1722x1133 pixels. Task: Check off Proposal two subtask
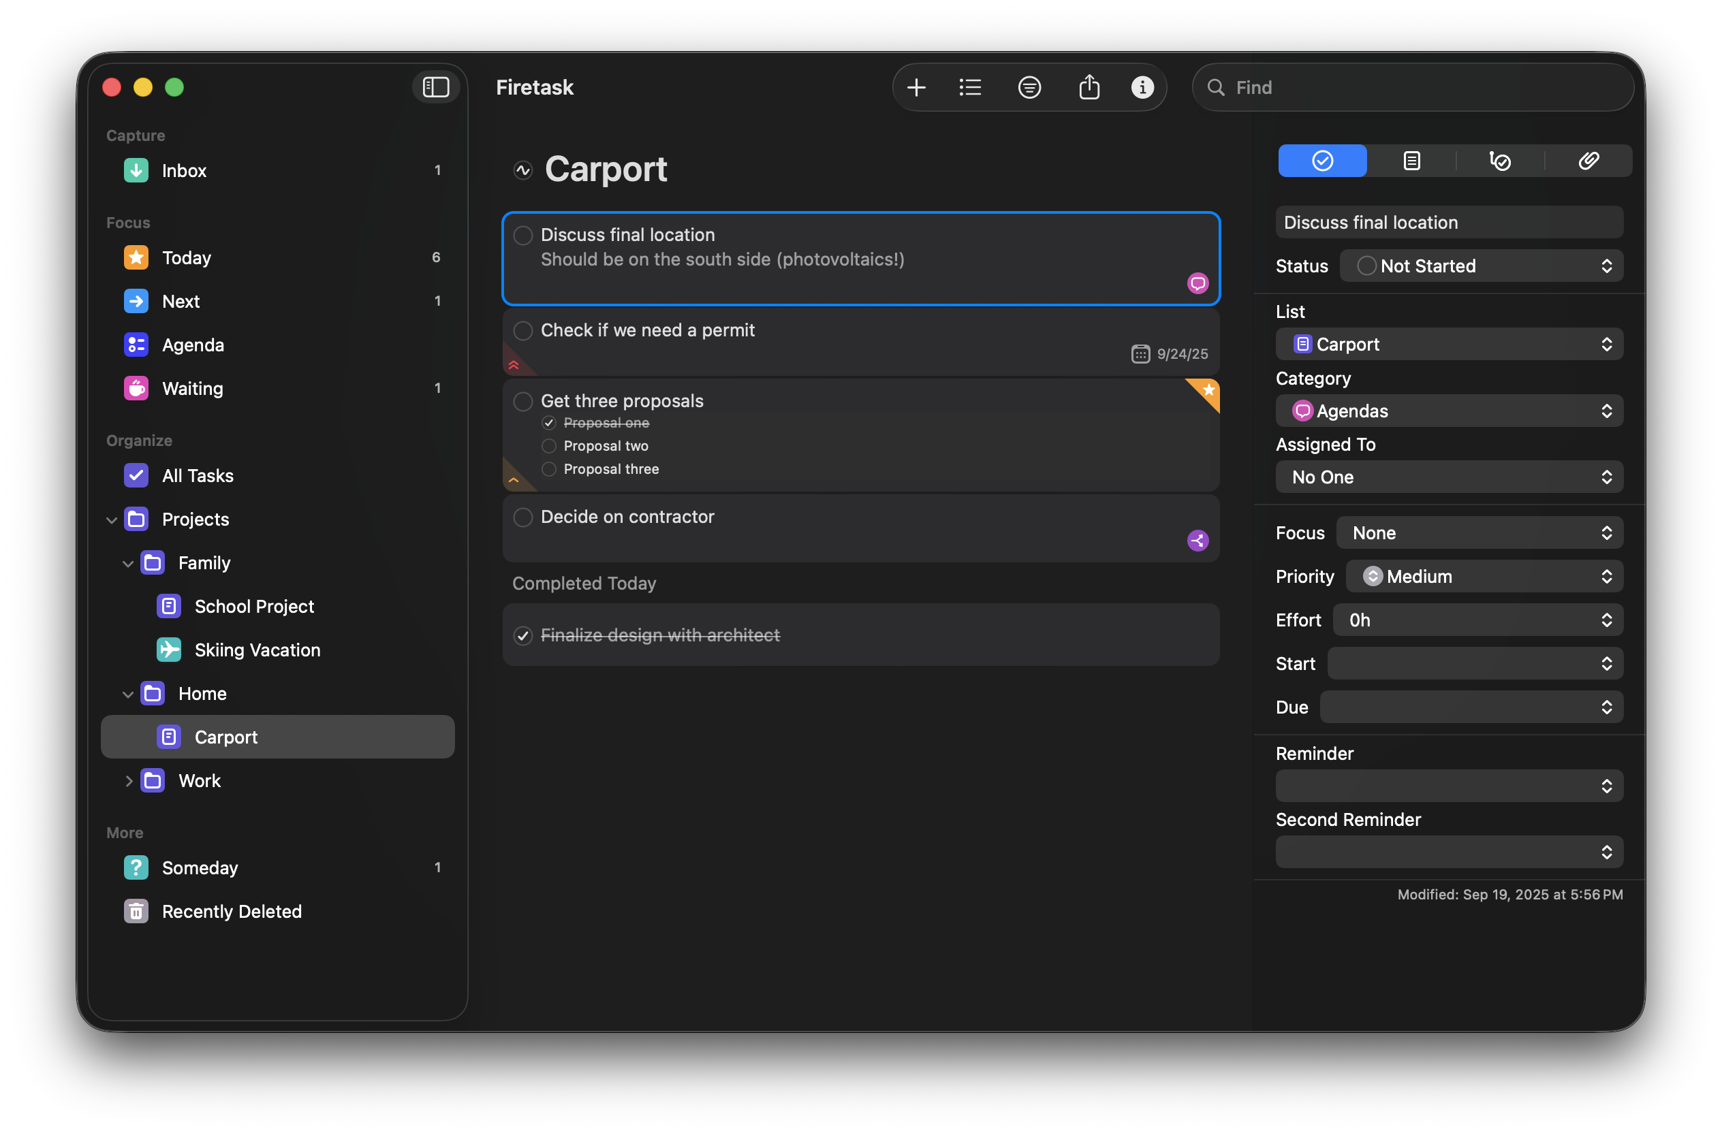click(x=549, y=446)
